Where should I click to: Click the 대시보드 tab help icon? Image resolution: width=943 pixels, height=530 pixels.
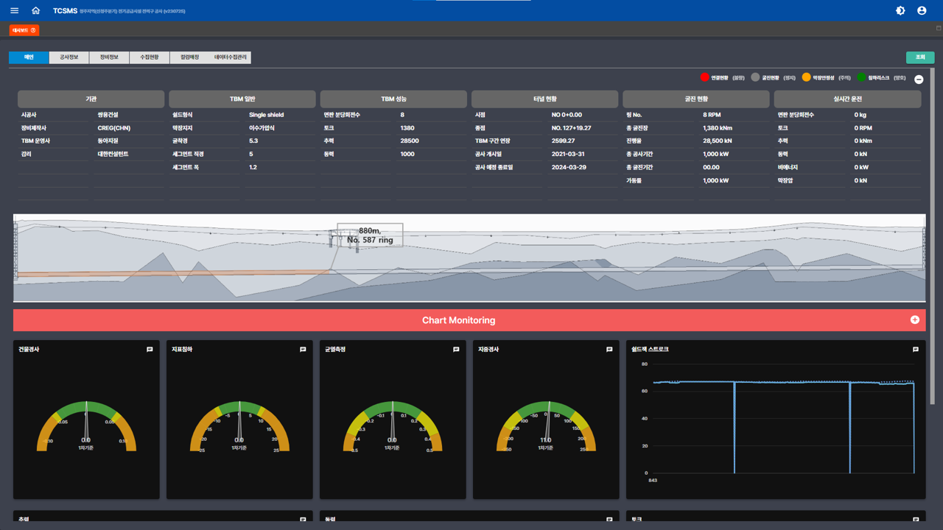tap(33, 30)
